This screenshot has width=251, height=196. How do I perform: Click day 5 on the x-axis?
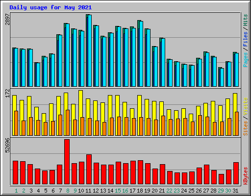point(46,191)
